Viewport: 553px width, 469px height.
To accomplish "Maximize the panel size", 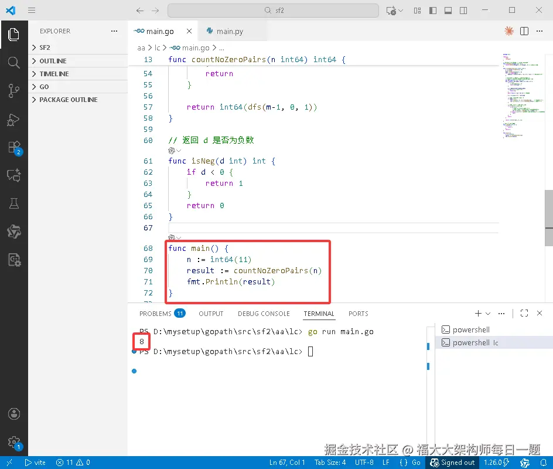I will point(524,314).
